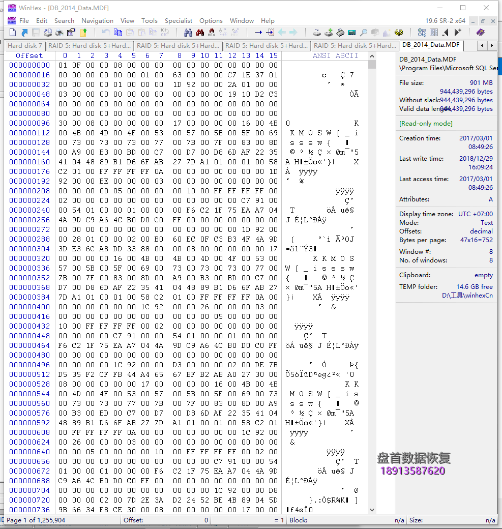Click the magnifying glass toolbar icon
Image resolution: width=502 pixels, height=529 pixels.
pos(364,33)
